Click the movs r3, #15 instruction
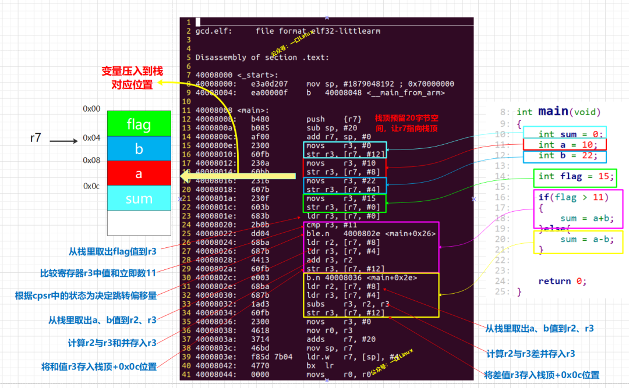The height and width of the screenshot is (388, 629). (341, 198)
